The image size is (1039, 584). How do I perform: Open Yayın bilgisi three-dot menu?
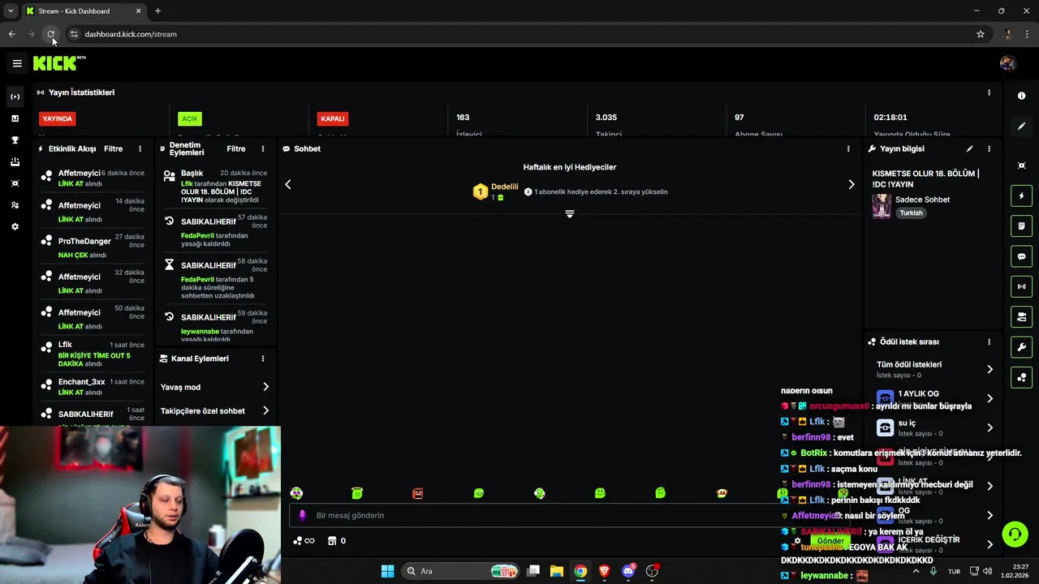click(x=989, y=148)
